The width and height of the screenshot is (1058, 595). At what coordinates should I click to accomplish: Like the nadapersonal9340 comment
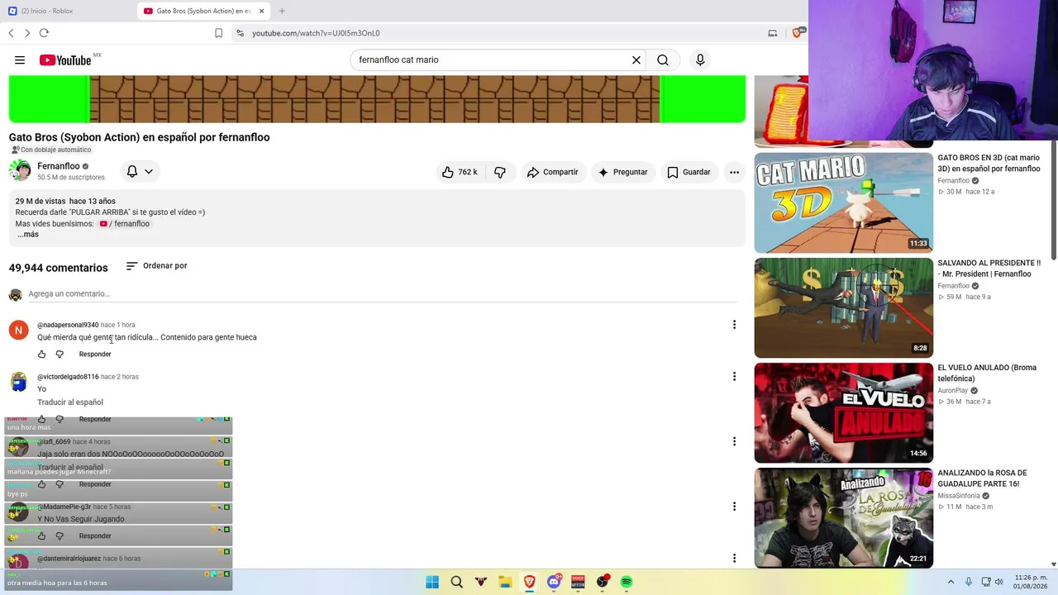pos(42,355)
